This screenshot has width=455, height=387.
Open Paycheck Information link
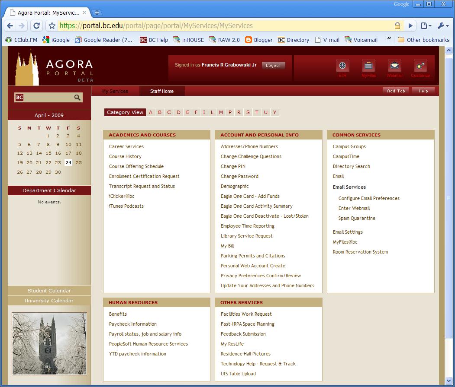pos(133,324)
